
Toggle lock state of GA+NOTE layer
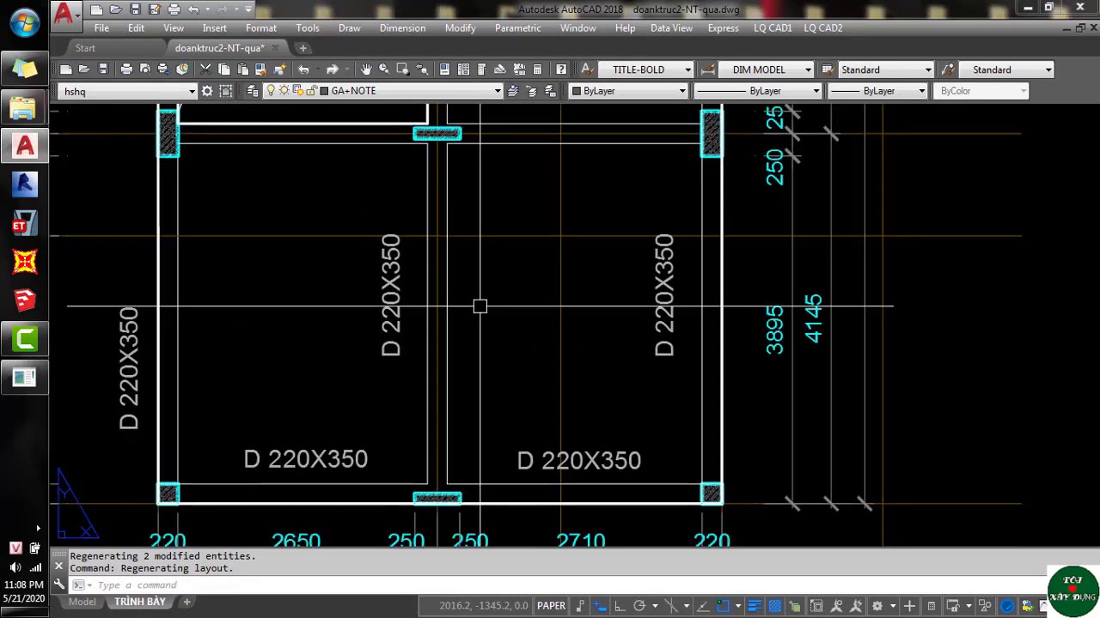pyautogui.click(x=312, y=91)
